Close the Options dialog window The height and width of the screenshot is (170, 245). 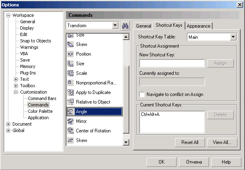tap(239, 5)
